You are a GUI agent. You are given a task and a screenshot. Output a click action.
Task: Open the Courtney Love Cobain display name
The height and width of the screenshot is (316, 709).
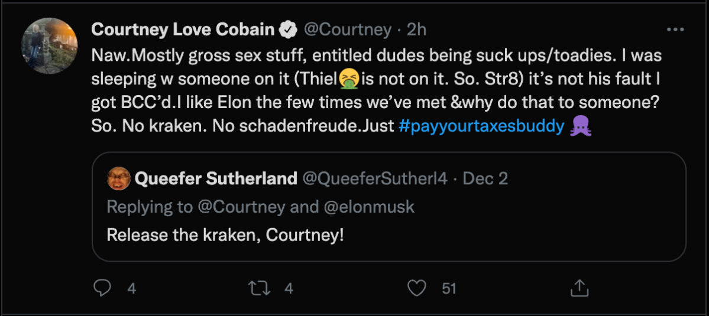pos(183,30)
